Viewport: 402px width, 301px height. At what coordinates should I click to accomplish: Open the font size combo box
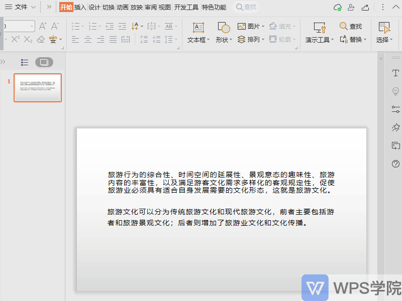[x=19, y=26]
